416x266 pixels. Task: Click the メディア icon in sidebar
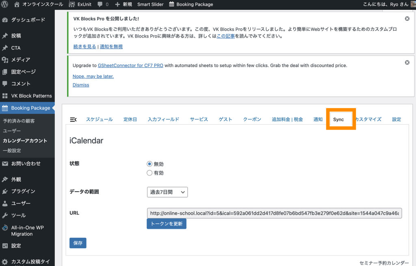pos(5,60)
